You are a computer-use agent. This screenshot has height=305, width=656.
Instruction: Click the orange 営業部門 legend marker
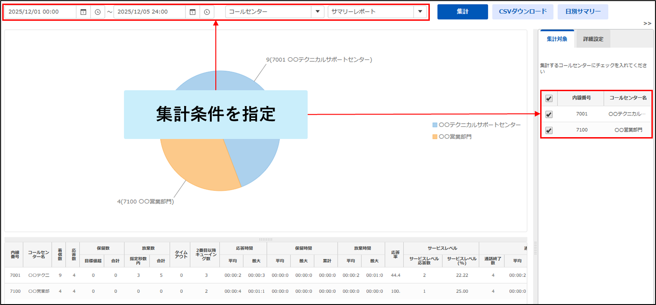coord(435,136)
